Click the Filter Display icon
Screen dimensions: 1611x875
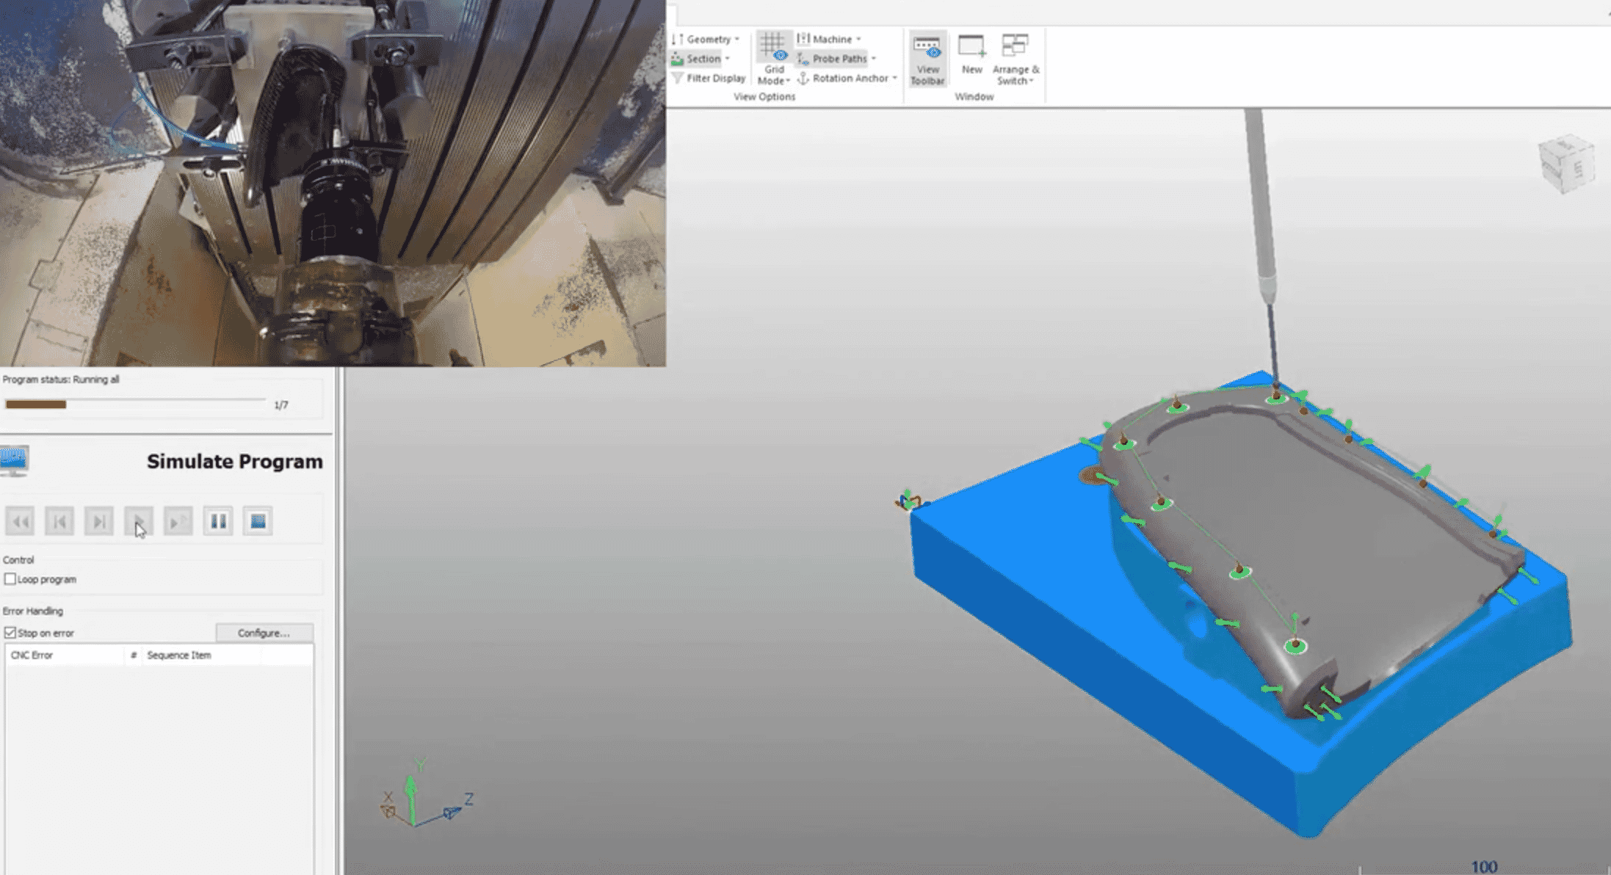coord(678,78)
